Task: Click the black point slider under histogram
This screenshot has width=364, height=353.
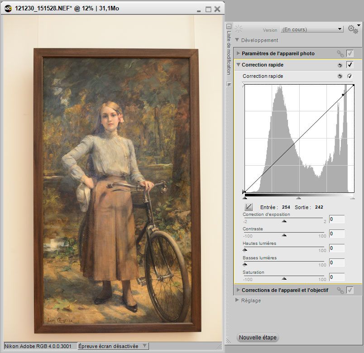Action: (244, 198)
